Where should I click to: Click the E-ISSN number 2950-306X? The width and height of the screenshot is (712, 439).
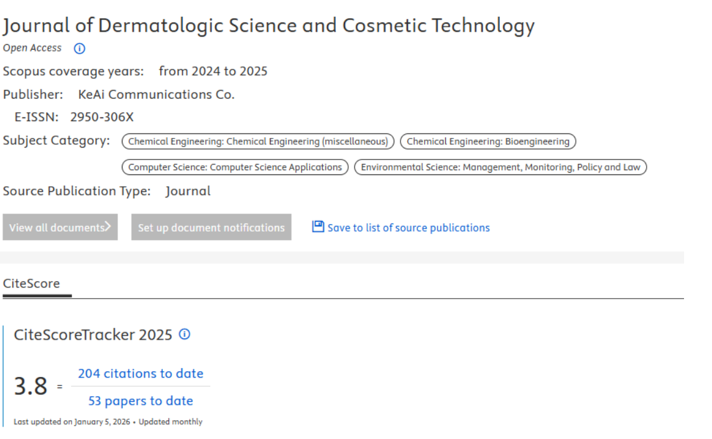pyautogui.click(x=102, y=117)
